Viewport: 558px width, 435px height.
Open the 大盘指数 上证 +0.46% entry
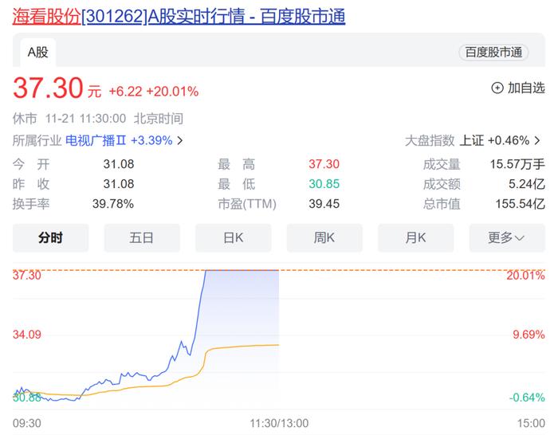pos(473,140)
